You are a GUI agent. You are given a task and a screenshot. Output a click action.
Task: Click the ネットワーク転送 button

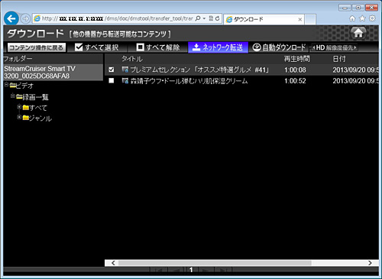(x=218, y=47)
